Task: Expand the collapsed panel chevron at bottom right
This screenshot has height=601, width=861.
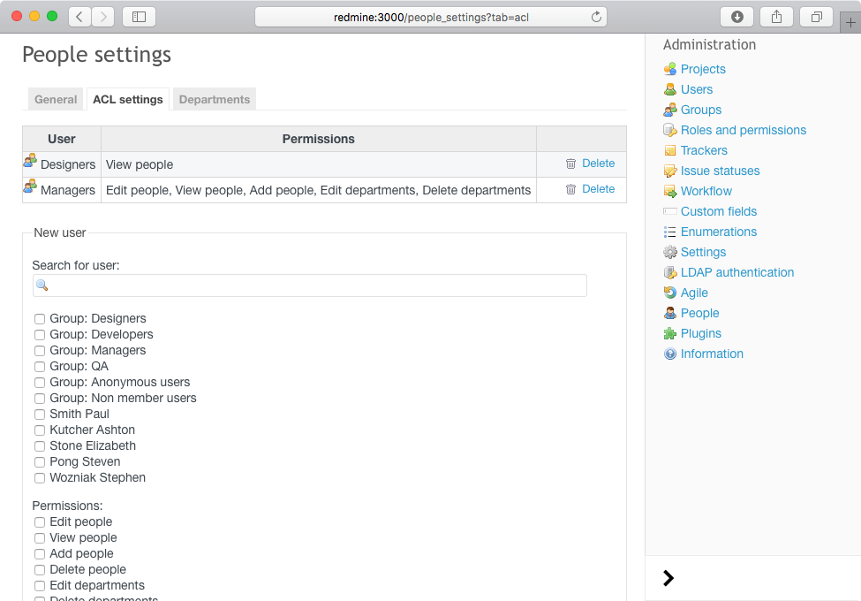Action: pyautogui.click(x=668, y=578)
